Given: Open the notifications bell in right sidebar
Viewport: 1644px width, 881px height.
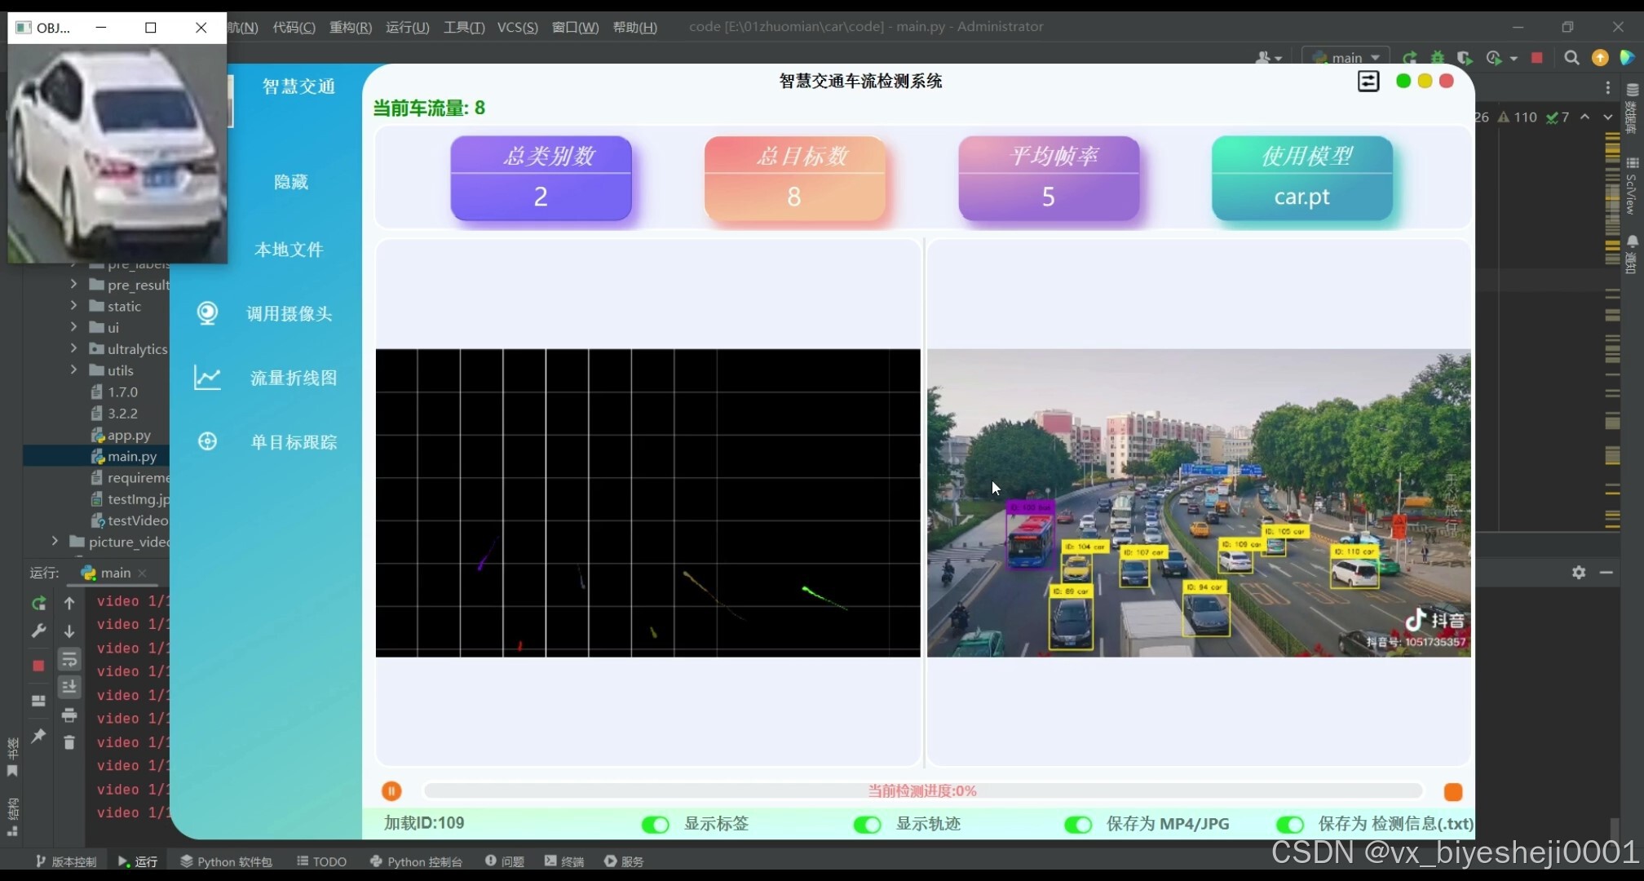Looking at the screenshot, I should [1632, 242].
